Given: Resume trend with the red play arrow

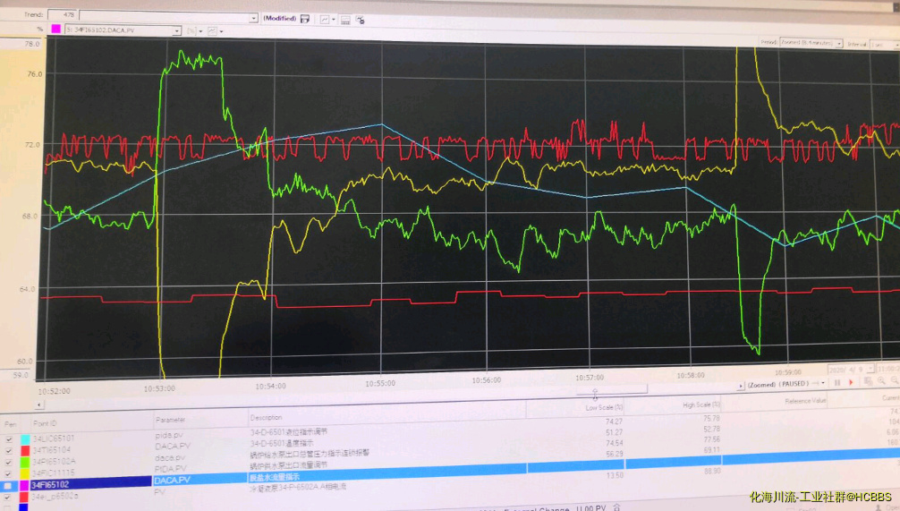Looking at the screenshot, I should pos(851,382).
